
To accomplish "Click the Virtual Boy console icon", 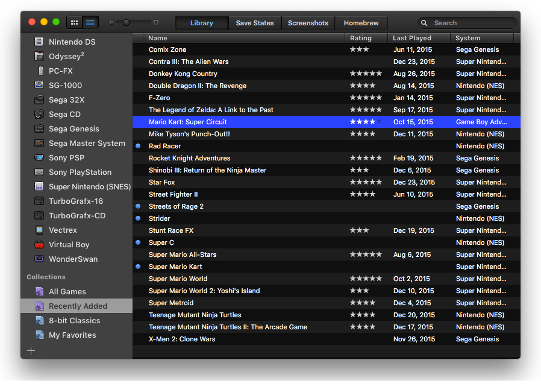I will 39,245.
